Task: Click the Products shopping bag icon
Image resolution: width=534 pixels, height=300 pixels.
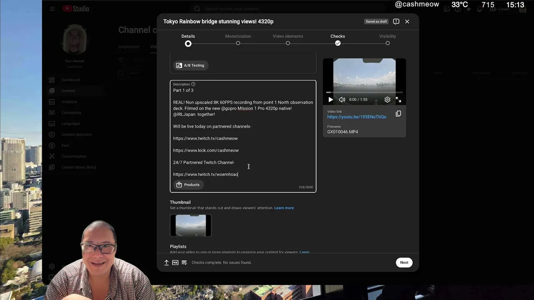Action: click(179, 185)
